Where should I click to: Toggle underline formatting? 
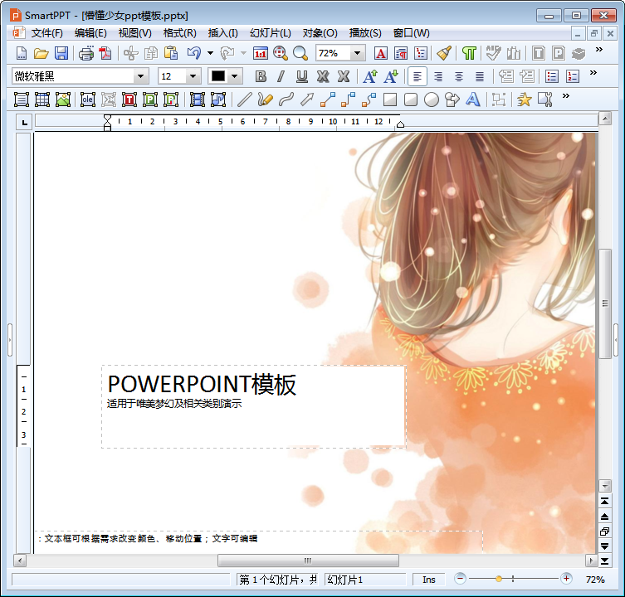302,76
